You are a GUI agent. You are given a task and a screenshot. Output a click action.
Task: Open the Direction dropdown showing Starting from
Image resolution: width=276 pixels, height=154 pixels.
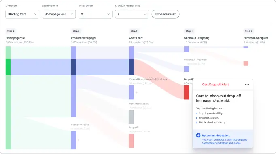pyautogui.click(x=22, y=14)
